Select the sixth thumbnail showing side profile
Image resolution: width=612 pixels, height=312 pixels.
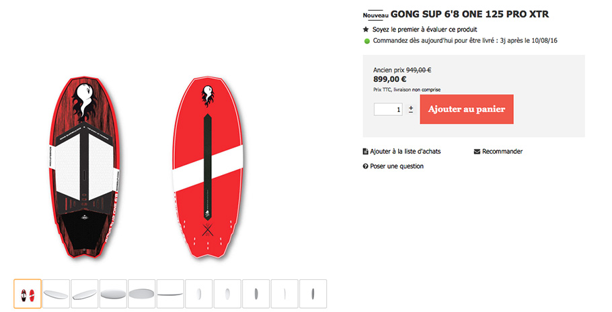click(170, 294)
